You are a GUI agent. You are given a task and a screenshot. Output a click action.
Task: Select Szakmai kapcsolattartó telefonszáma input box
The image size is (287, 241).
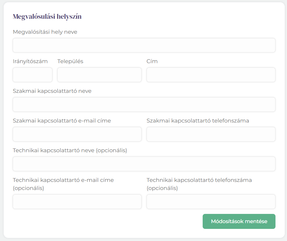pos(211,134)
